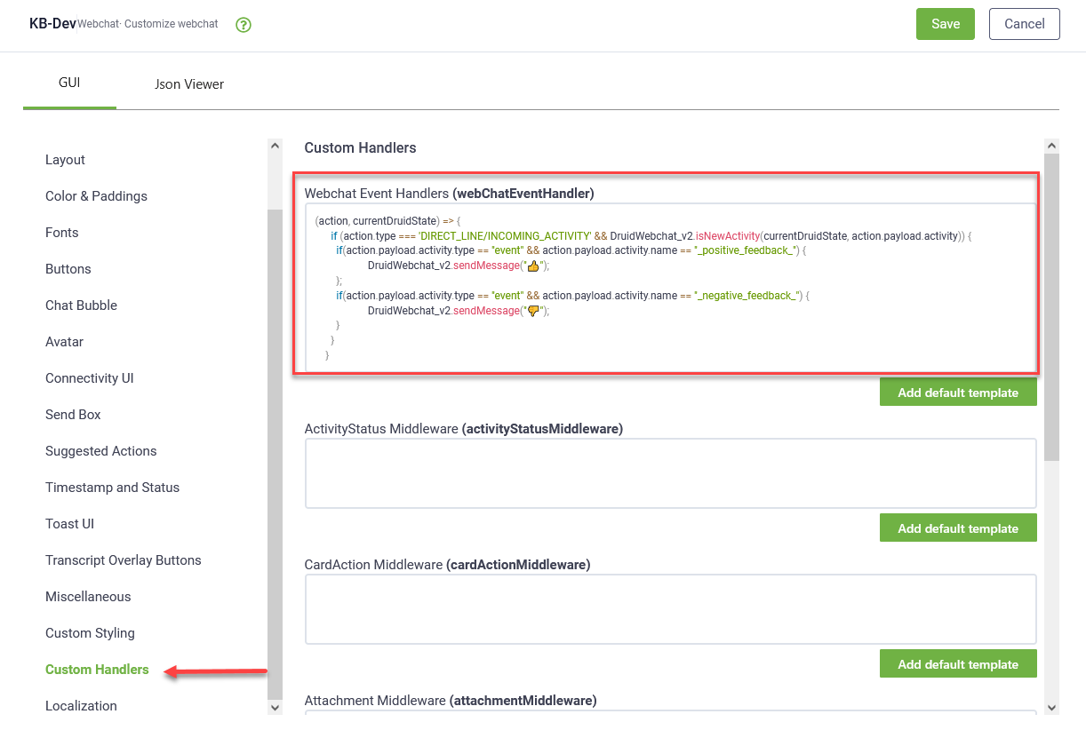
Task: Add default template for ActivityStatus Middleware
Action: click(958, 528)
